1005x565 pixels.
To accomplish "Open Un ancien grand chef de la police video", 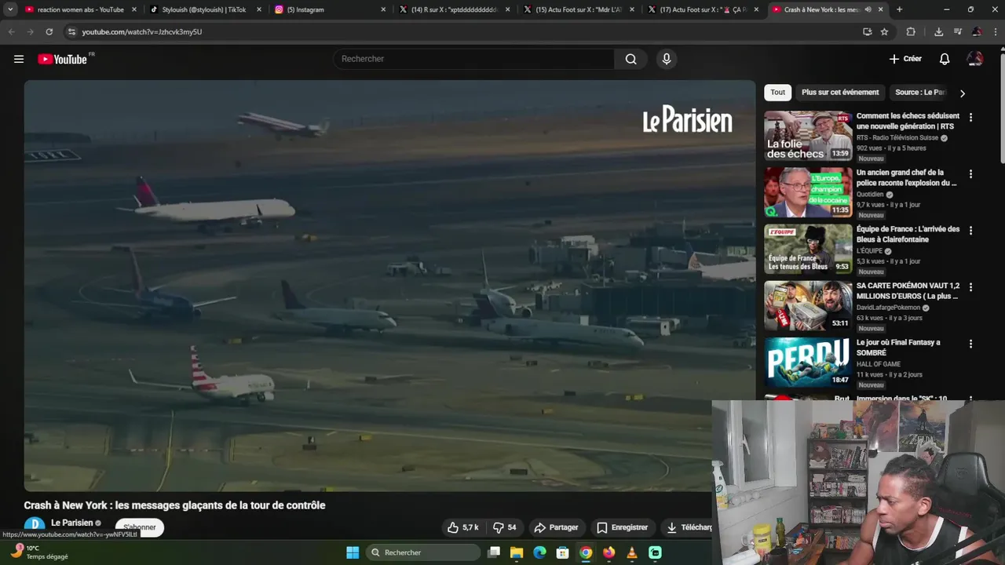I will click(907, 177).
